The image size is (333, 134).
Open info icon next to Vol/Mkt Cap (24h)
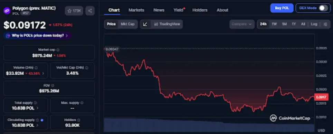87,68
